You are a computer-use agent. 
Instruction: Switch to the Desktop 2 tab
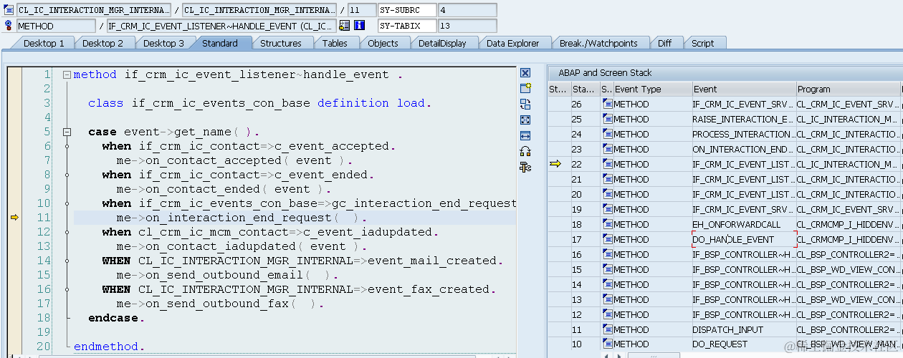click(x=103, y=43)
